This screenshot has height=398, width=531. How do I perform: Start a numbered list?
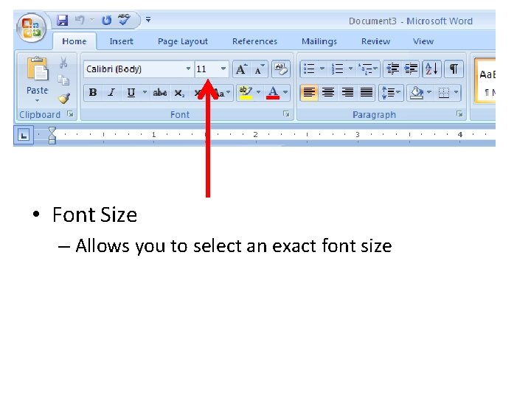[x=337, y=69]
